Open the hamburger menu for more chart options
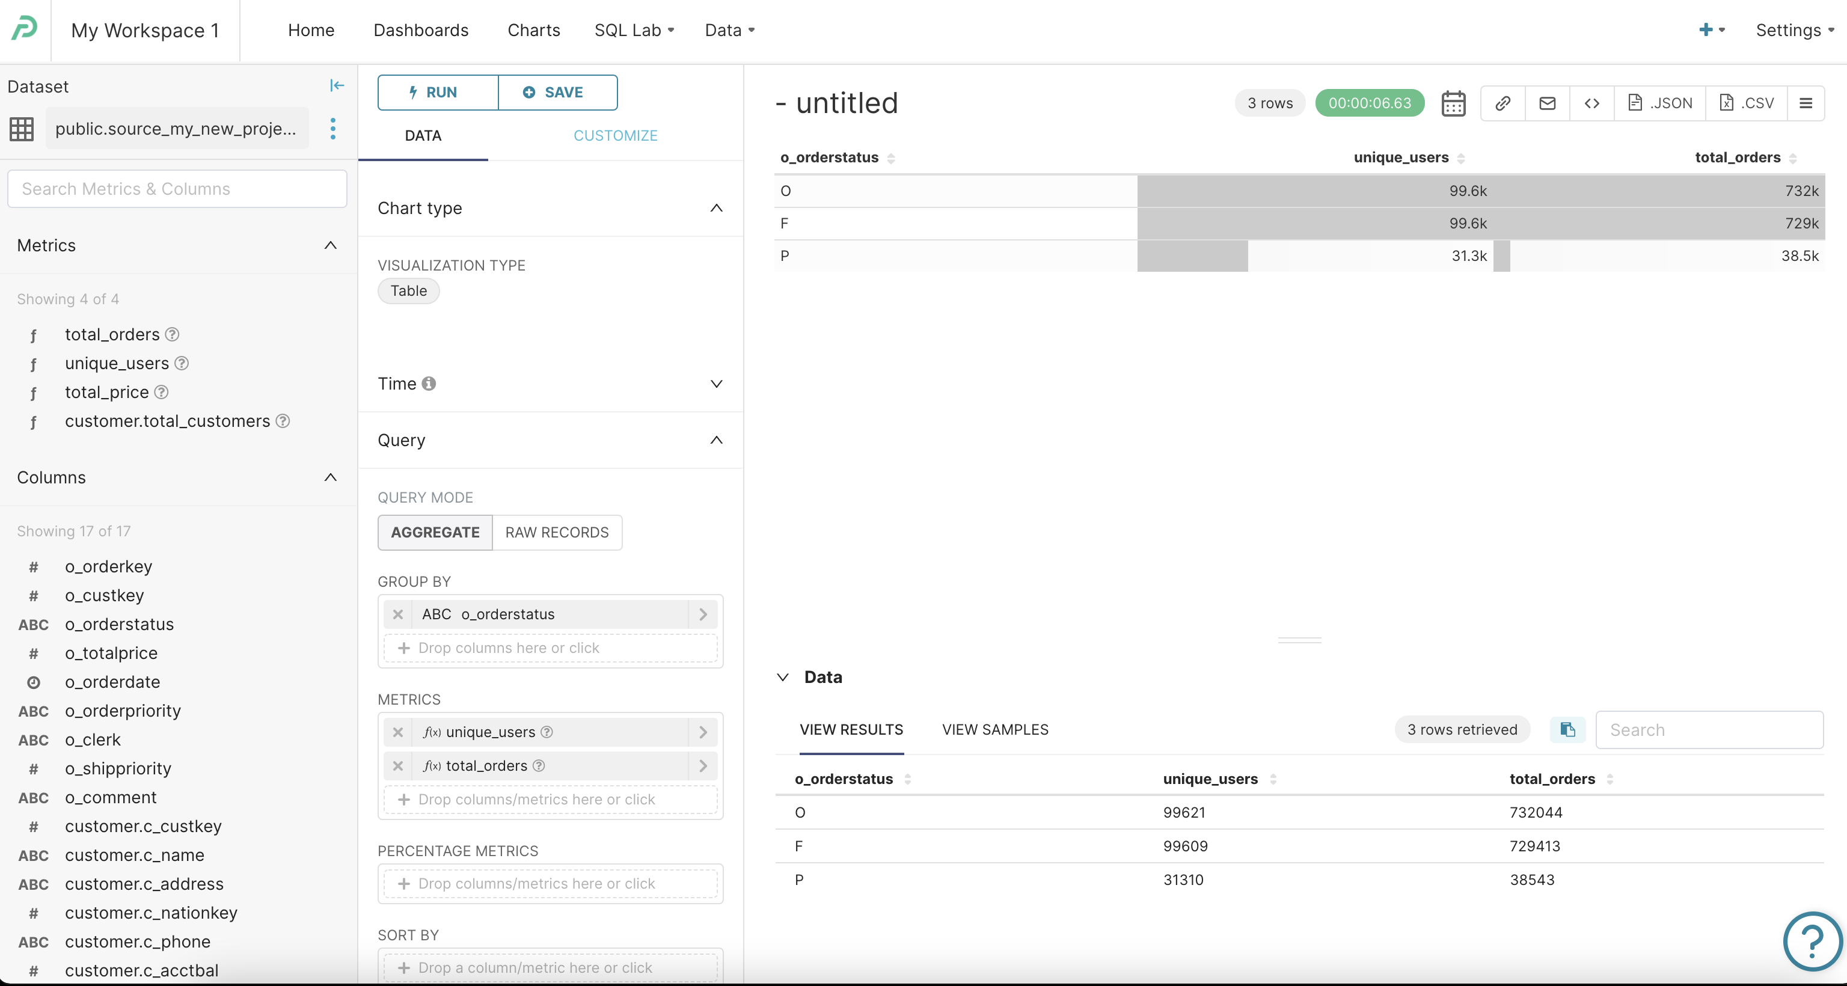Viewport: 1847px width, 986px height. (1806, 103)
